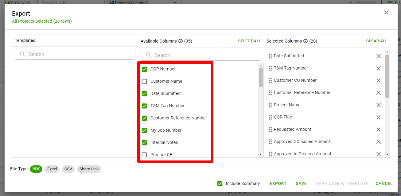This screenshot has height=196, width=401.
Task: Remove Date Submitted using its X icon
Action: click(379, 56)
